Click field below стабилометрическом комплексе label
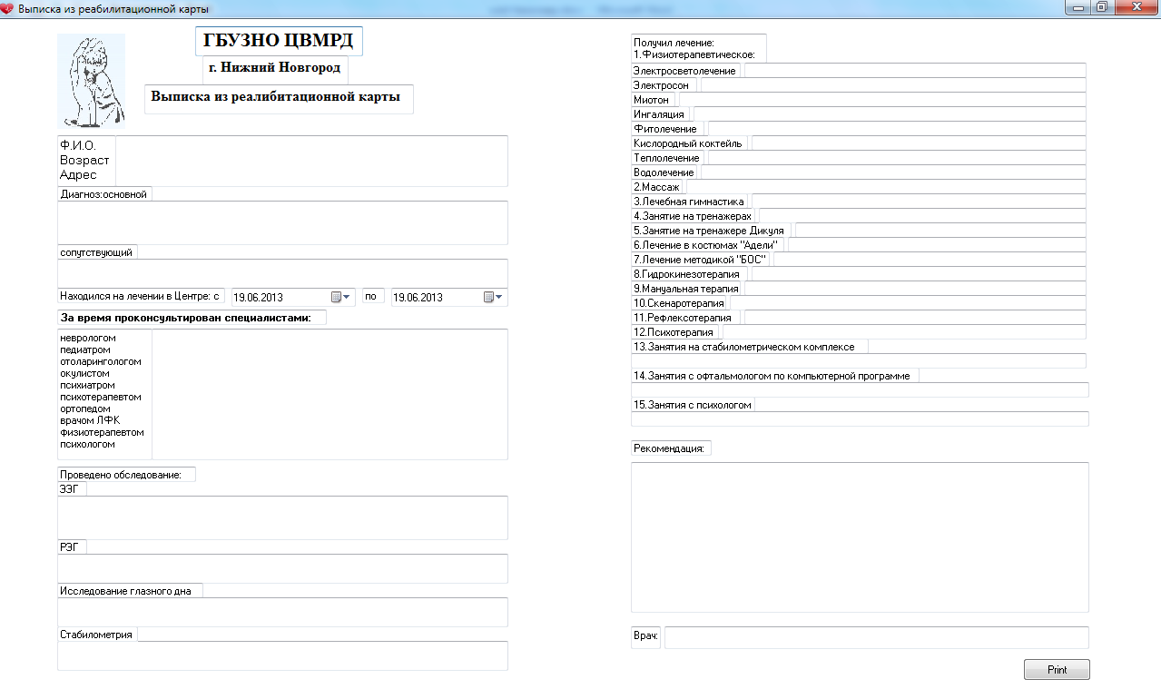 [859, 360]
